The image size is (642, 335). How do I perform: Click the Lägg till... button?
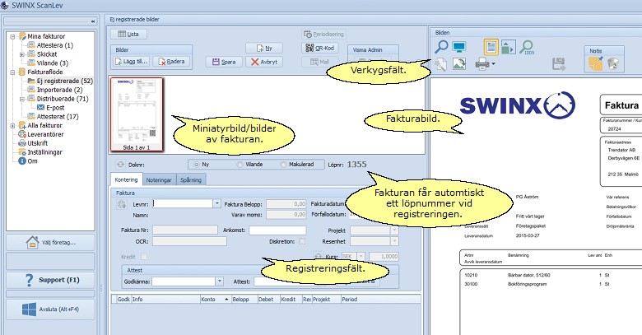(x=132, y=62)
